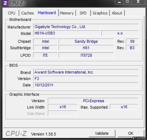Click the chipset Rev. value 09
Screen dimensions: 147x140
pyautogui.click(x=132, y=41)
